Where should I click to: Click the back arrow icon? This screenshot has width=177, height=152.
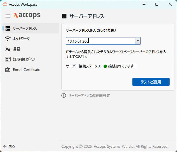tap(5, 146)
